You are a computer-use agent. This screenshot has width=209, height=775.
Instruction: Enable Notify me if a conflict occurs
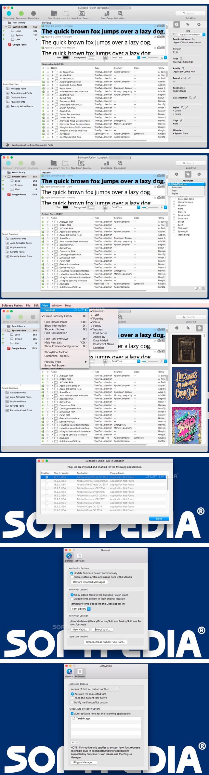tap(72, 702)
